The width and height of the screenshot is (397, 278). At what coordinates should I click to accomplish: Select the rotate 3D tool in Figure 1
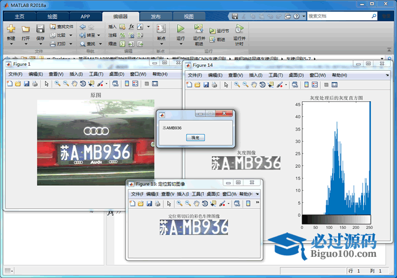click(x=83, y=83)
